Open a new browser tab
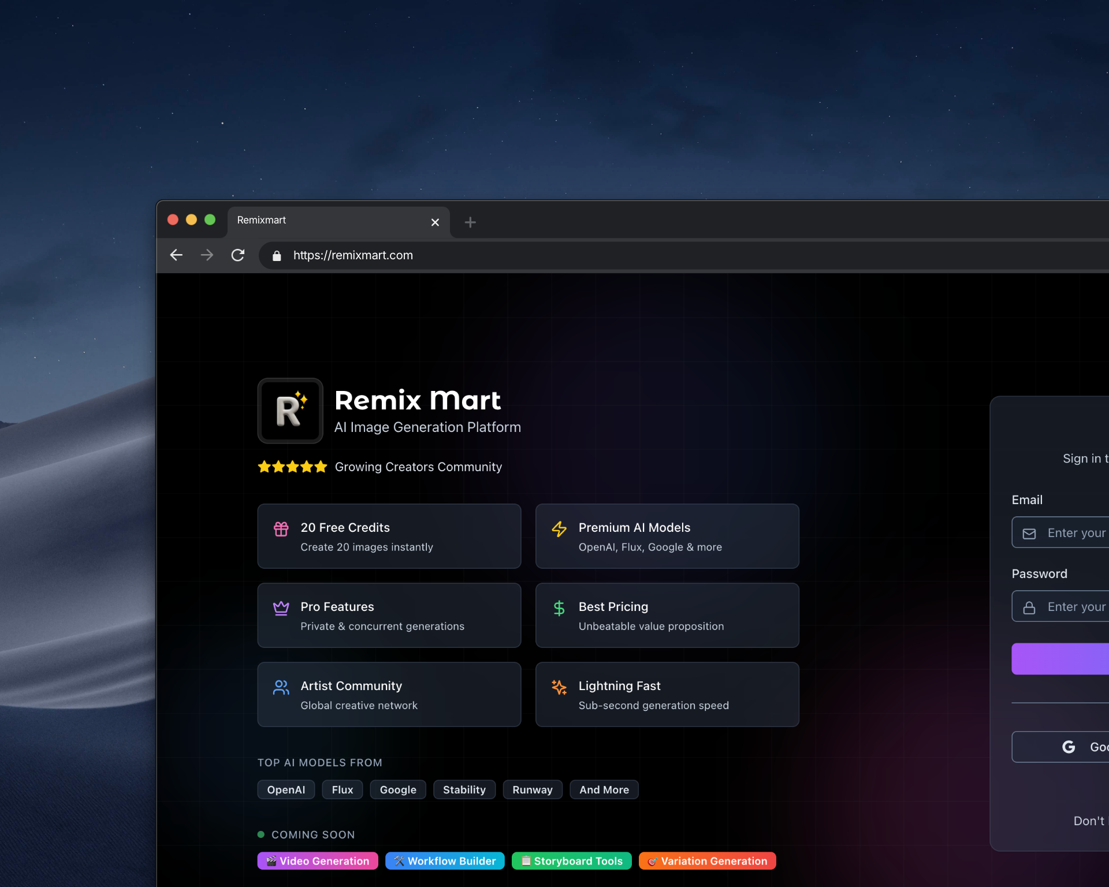 (470, 222)
